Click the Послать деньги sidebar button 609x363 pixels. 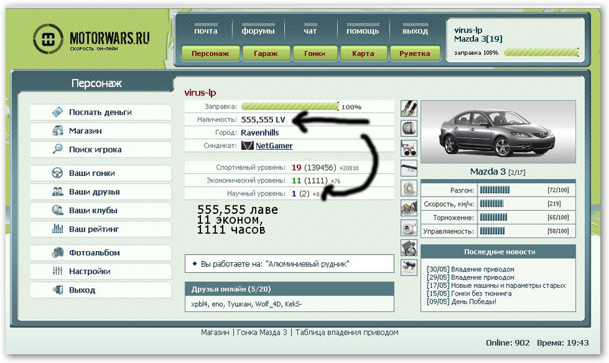pyautogui.click(x=101, y=112)
